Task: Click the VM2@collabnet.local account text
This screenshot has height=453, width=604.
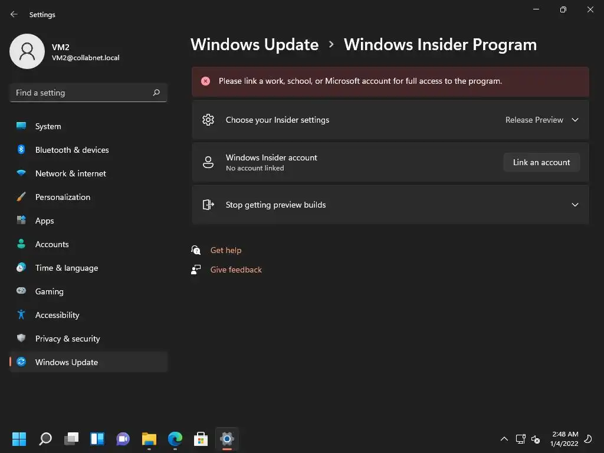Action: [x=86, y=58]
